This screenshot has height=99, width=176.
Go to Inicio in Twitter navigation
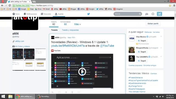pyautogui.click(x=16, y=14)
